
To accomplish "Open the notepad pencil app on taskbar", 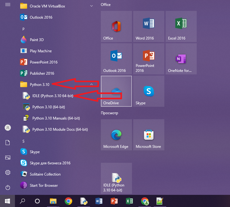I will click(160, 201).
